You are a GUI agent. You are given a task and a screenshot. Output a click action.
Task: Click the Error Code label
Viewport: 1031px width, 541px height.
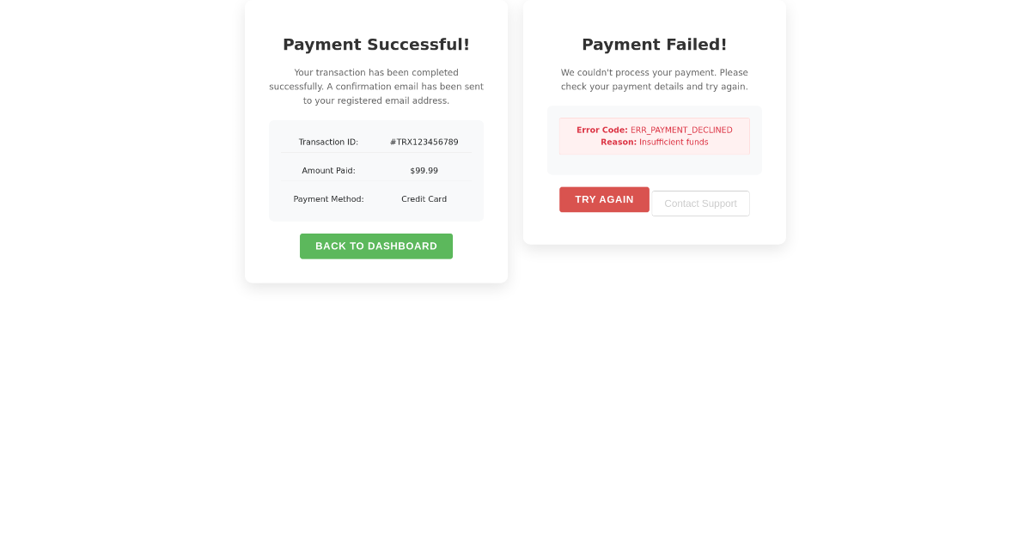(x=601, y=130)
